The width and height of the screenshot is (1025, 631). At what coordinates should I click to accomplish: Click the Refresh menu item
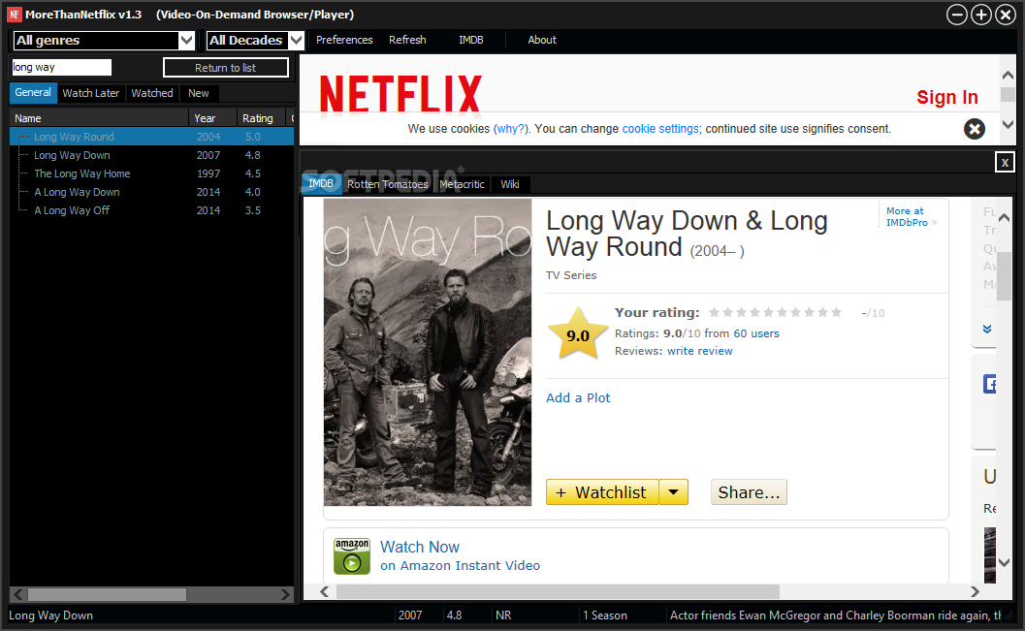click(407, 40)
